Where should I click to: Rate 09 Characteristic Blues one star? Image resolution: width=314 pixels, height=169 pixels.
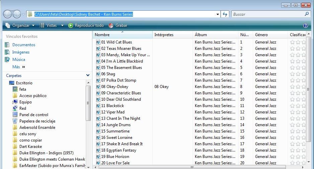click(292, 93)
